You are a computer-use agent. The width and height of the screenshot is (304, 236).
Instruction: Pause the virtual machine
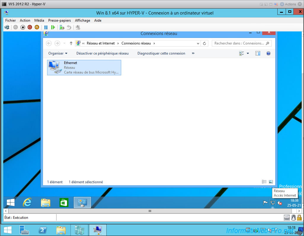pyautogui.click(x=46, y=27)
